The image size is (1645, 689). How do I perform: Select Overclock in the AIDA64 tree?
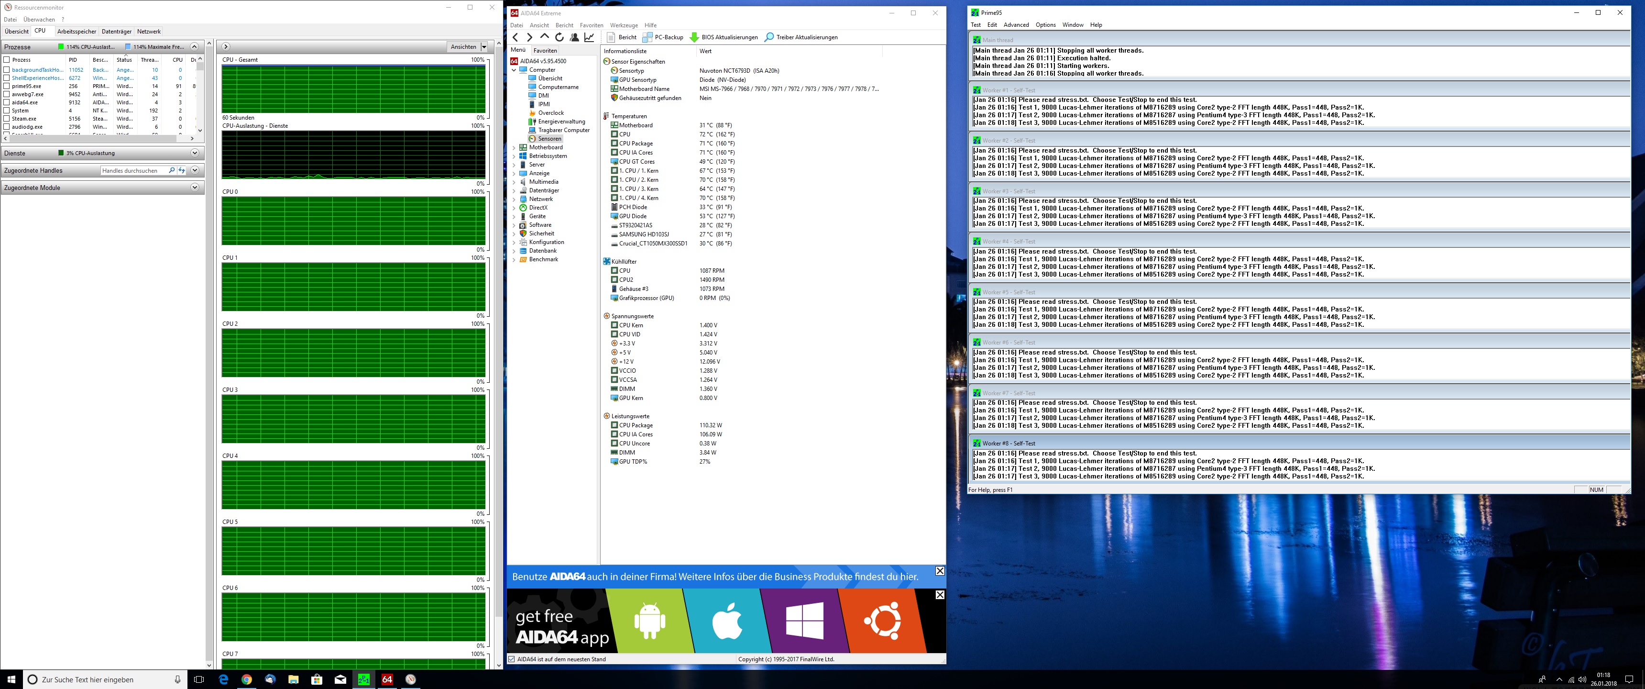pos(550,113)
